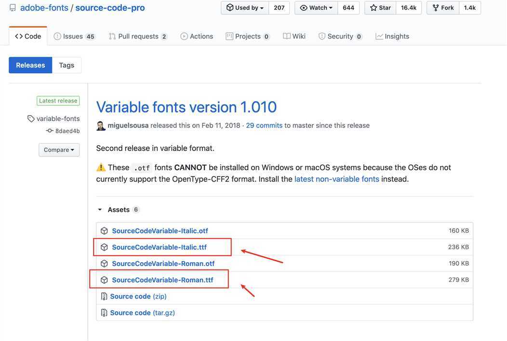This screenshot has height=341, width=507.
Task: Click the commit icon beside 8daed4b
Action: point(50,131)
